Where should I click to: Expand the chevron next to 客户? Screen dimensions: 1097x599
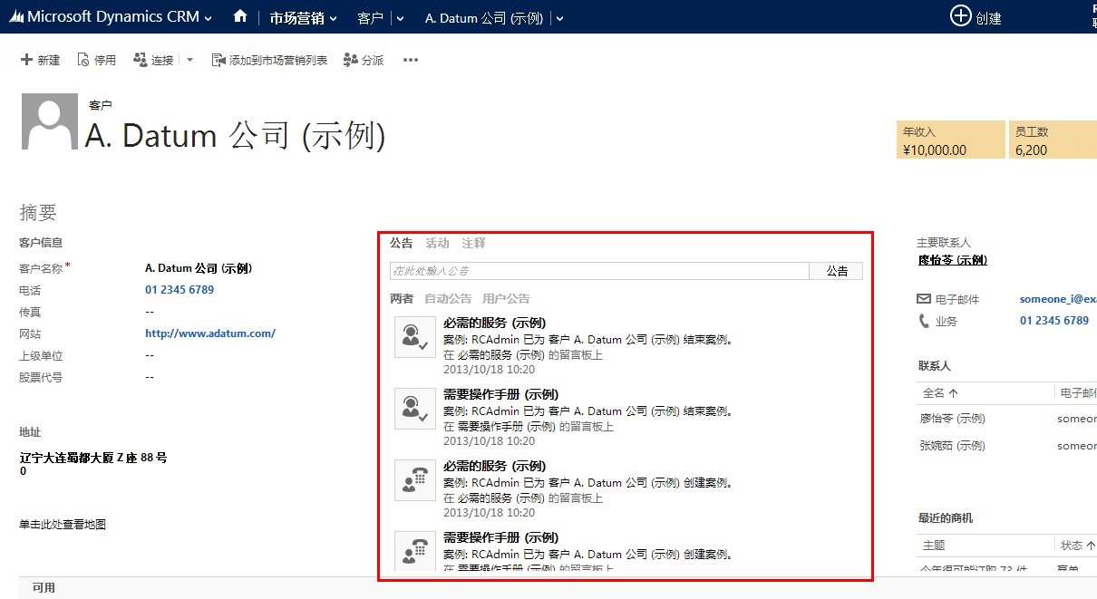click(x=401, y=18)
